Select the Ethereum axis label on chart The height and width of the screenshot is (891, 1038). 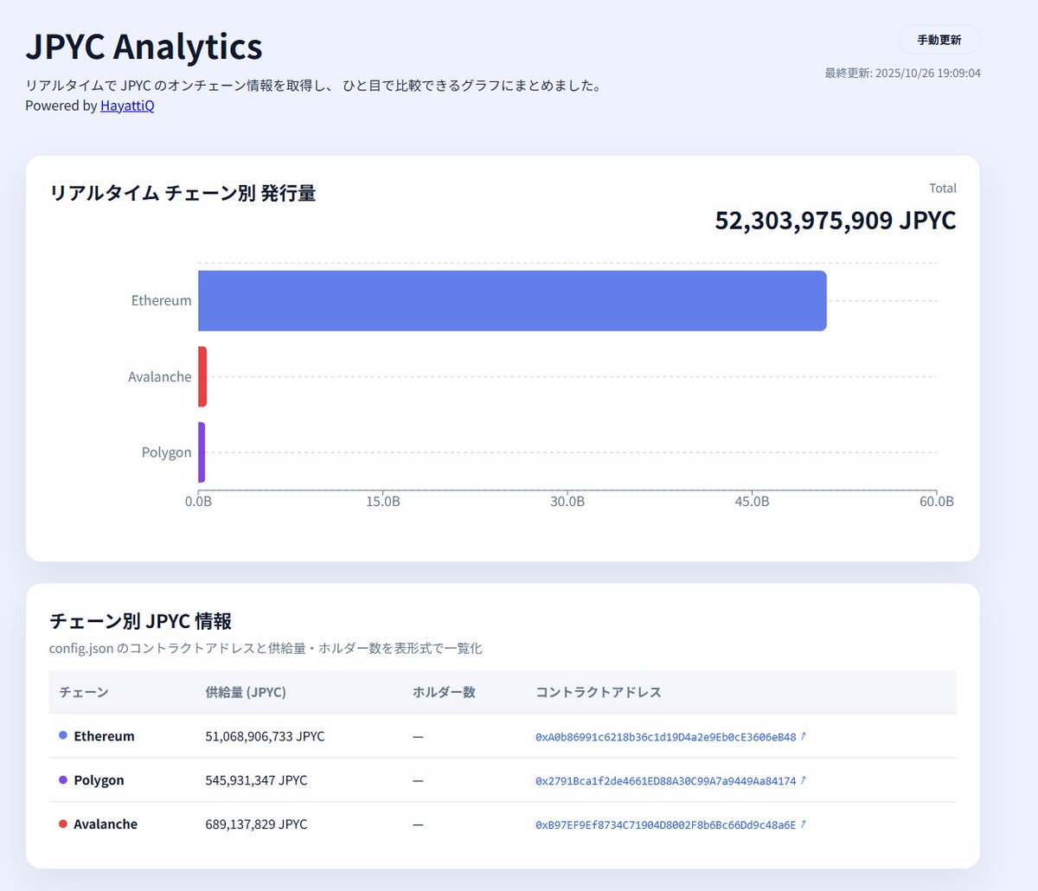pos(161,300)
